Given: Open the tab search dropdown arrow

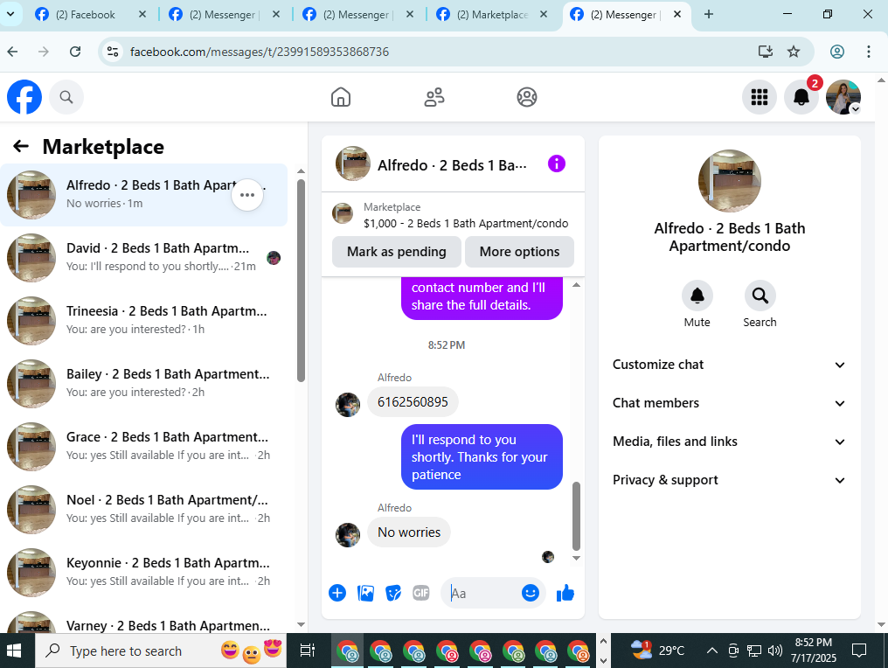Looking at the screenshot, I should (x=10, y=14).
